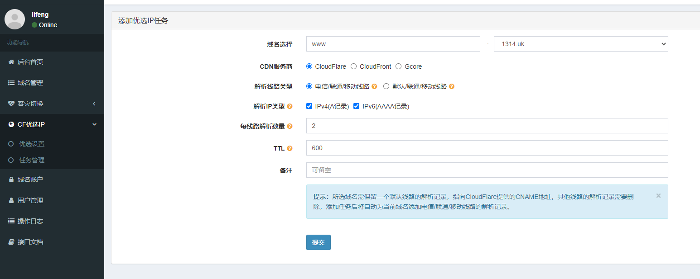Viewport: 700px width, 279px height.
Task: Click the Online status indicator
Action: click(44, 25)
